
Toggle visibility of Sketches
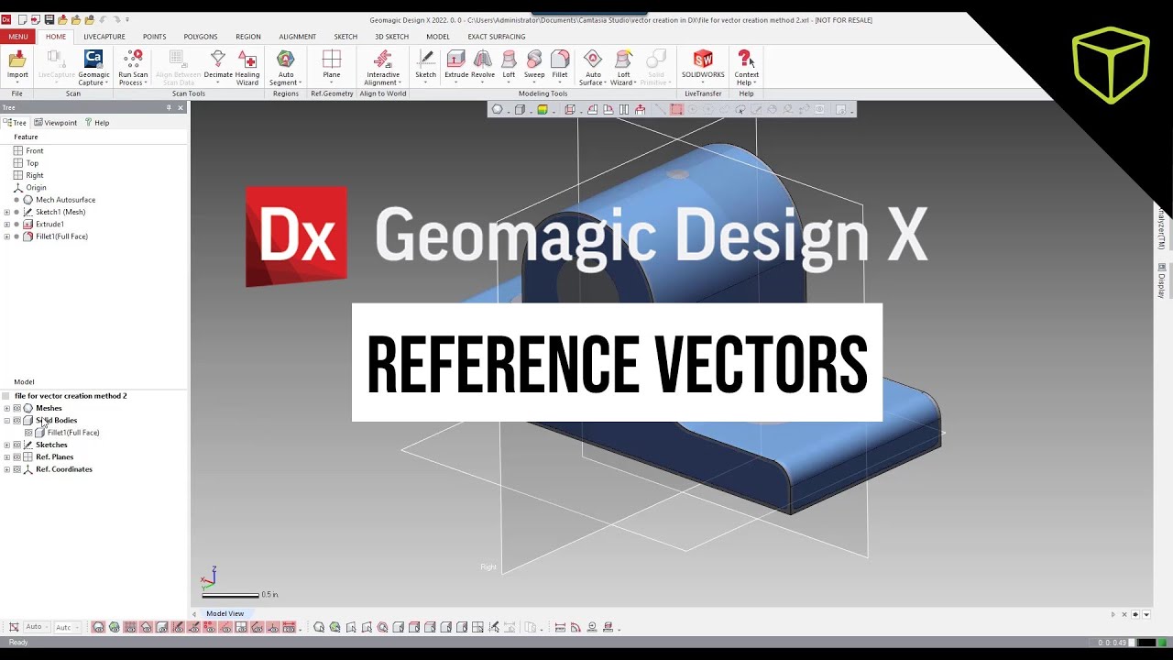16,445
